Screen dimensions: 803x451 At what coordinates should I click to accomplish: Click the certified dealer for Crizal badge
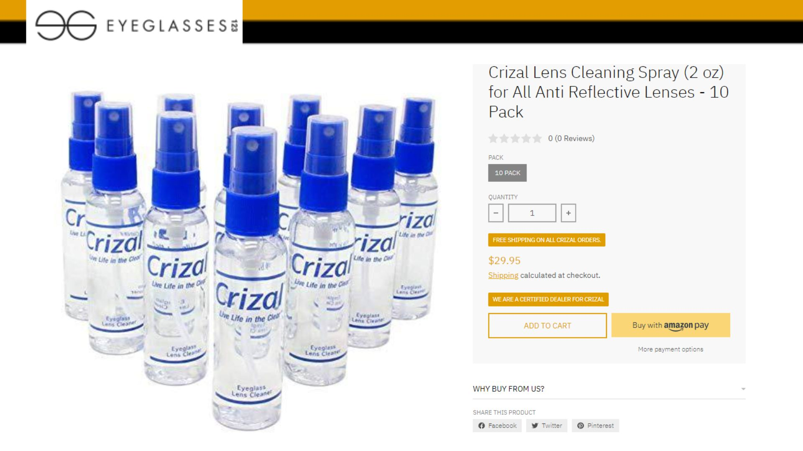coord(548,299)
